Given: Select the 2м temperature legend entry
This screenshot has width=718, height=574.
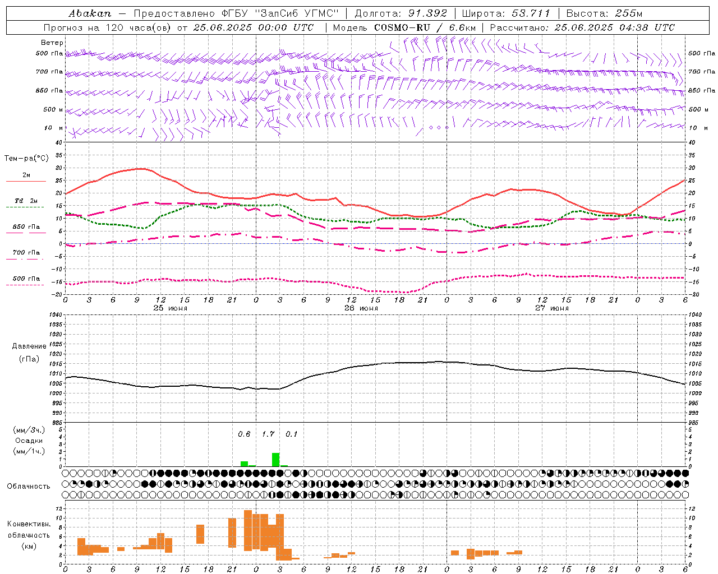Looking at the screenshot, I should point(26,175).
